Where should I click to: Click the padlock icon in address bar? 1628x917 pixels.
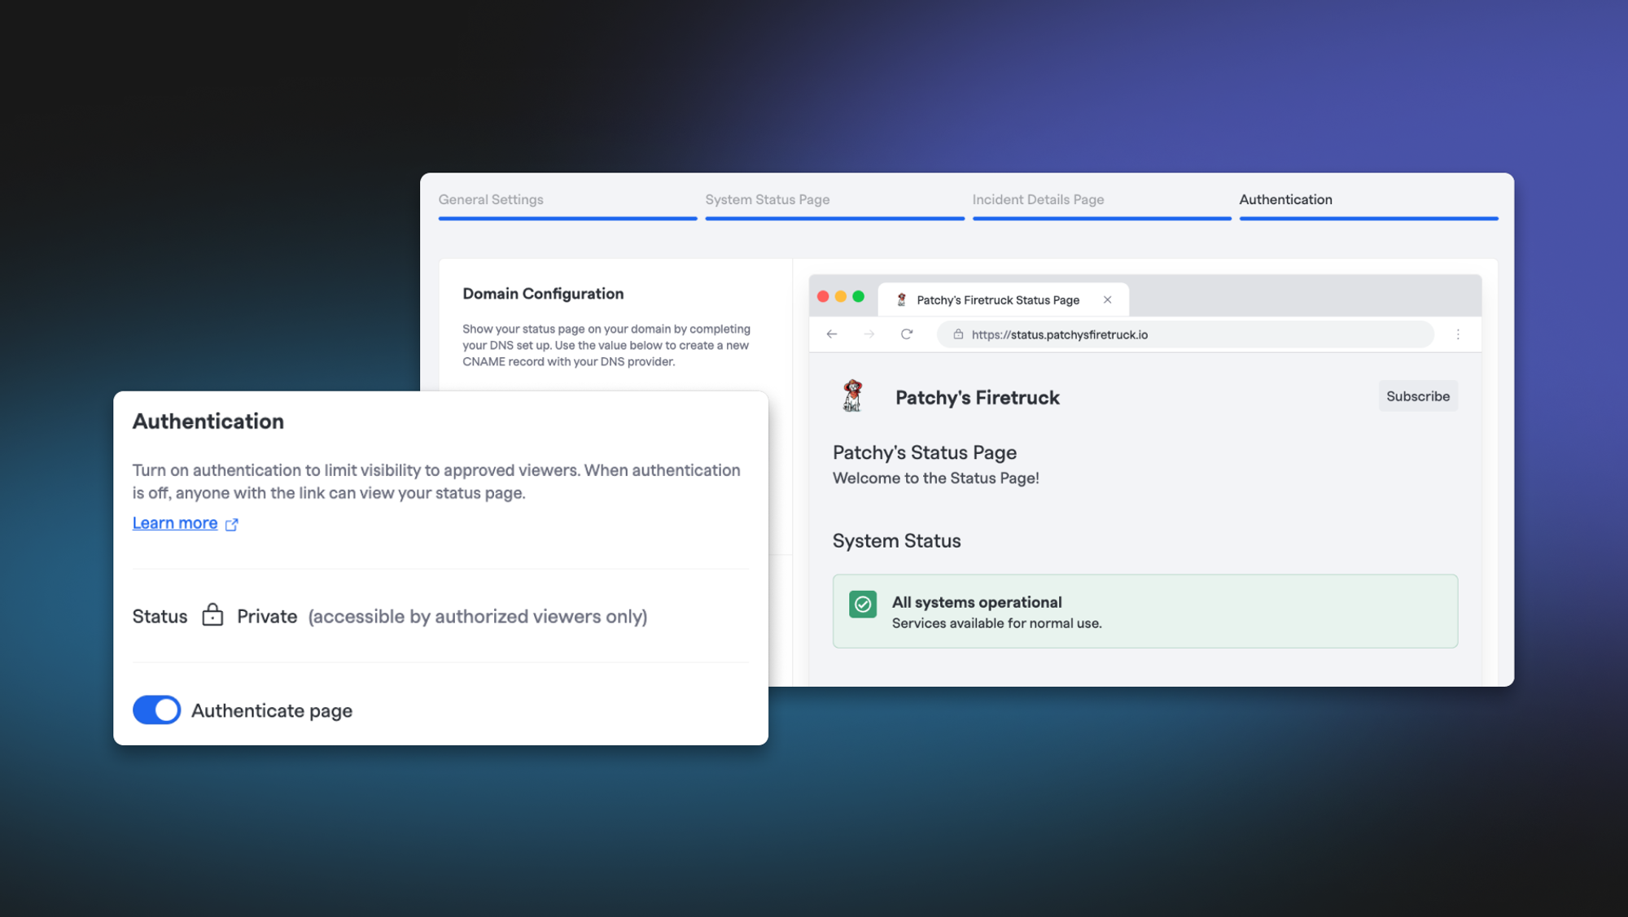(x=958, y=334)
